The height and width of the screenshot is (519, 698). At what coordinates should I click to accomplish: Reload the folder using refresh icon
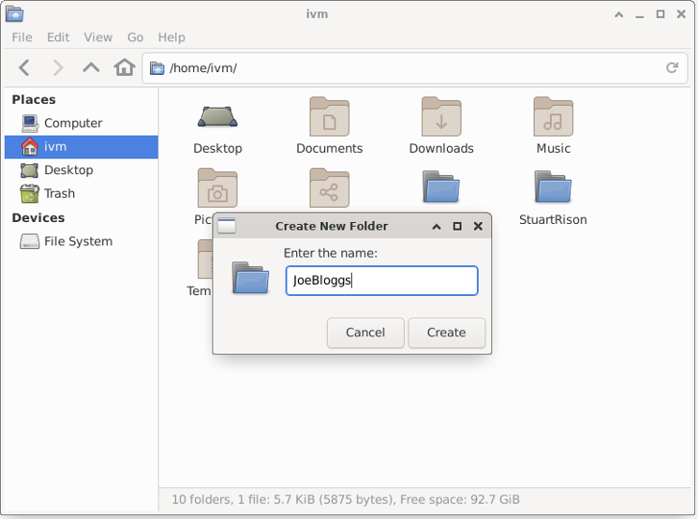click(x=672, y=68)
